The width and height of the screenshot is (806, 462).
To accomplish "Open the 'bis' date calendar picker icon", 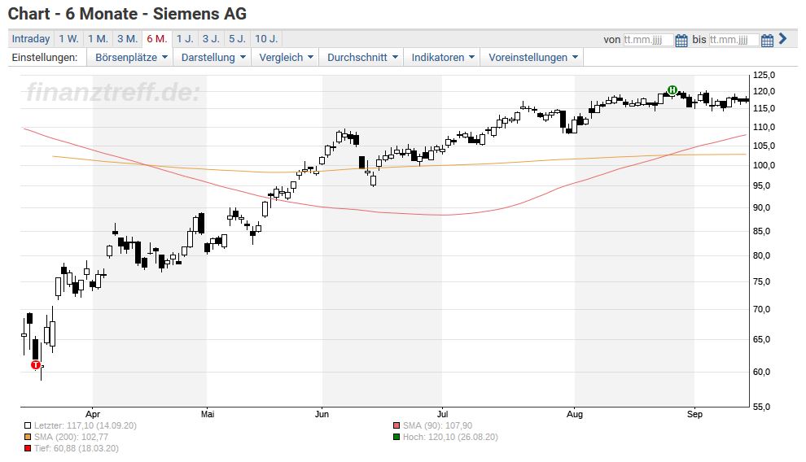I will 767,40.
